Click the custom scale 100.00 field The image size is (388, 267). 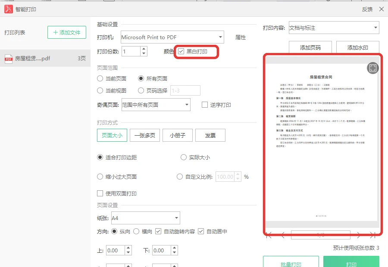tap(225, 177)
